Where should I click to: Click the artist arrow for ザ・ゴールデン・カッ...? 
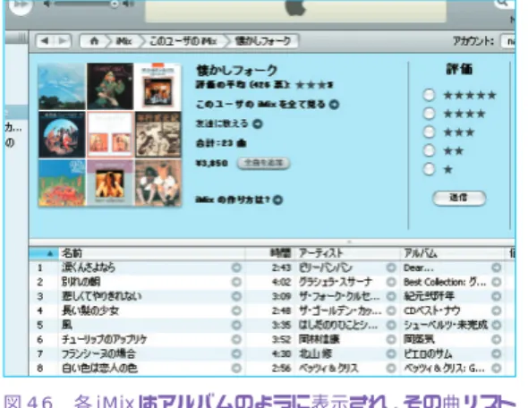[x=391, y=310]
